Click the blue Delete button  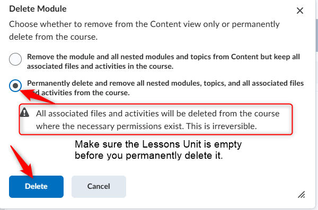click(36, 187)
